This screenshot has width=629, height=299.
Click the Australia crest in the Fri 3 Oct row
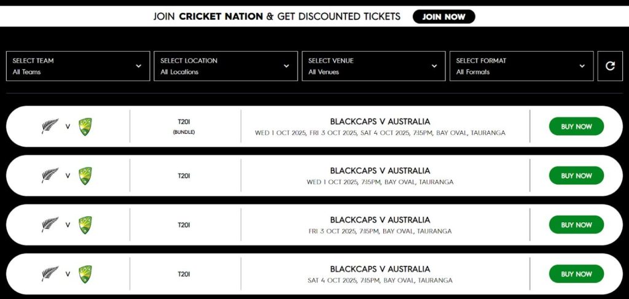[85, 225]
